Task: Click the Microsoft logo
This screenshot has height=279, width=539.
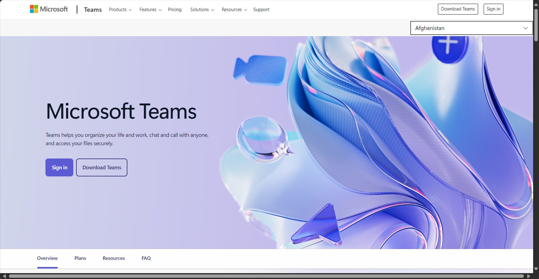Action: (x=49, y=9)
